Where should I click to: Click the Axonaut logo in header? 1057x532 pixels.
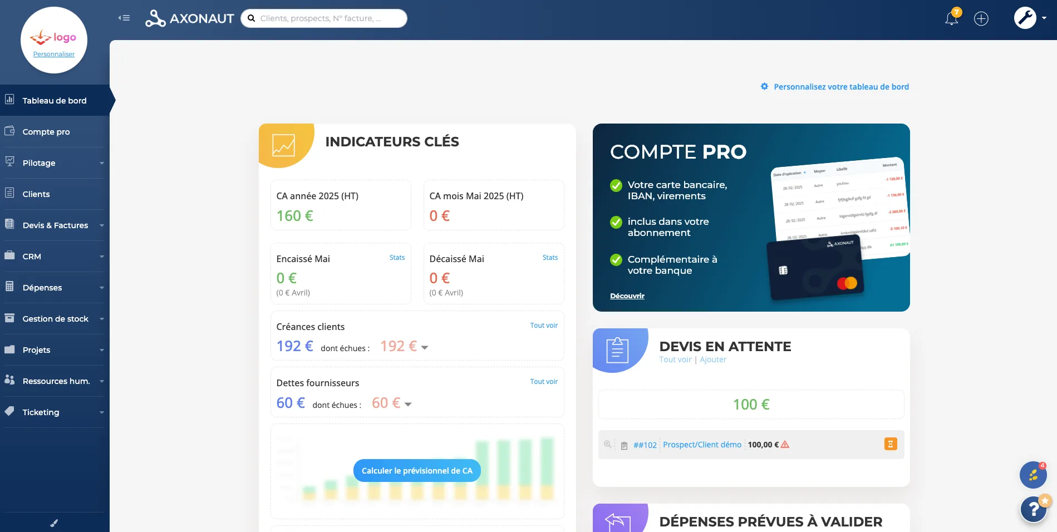(190, 18)
